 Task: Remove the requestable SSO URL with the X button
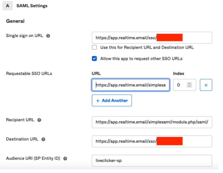click(x=206, y=85)
